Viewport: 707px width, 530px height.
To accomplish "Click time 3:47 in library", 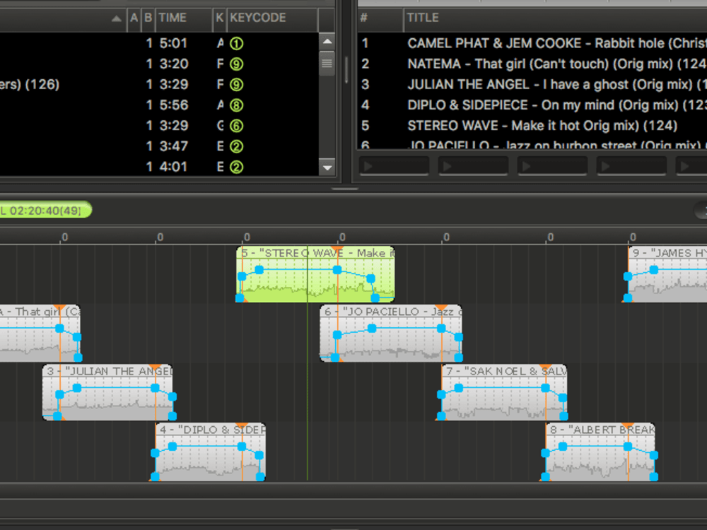I will (174, 146).
